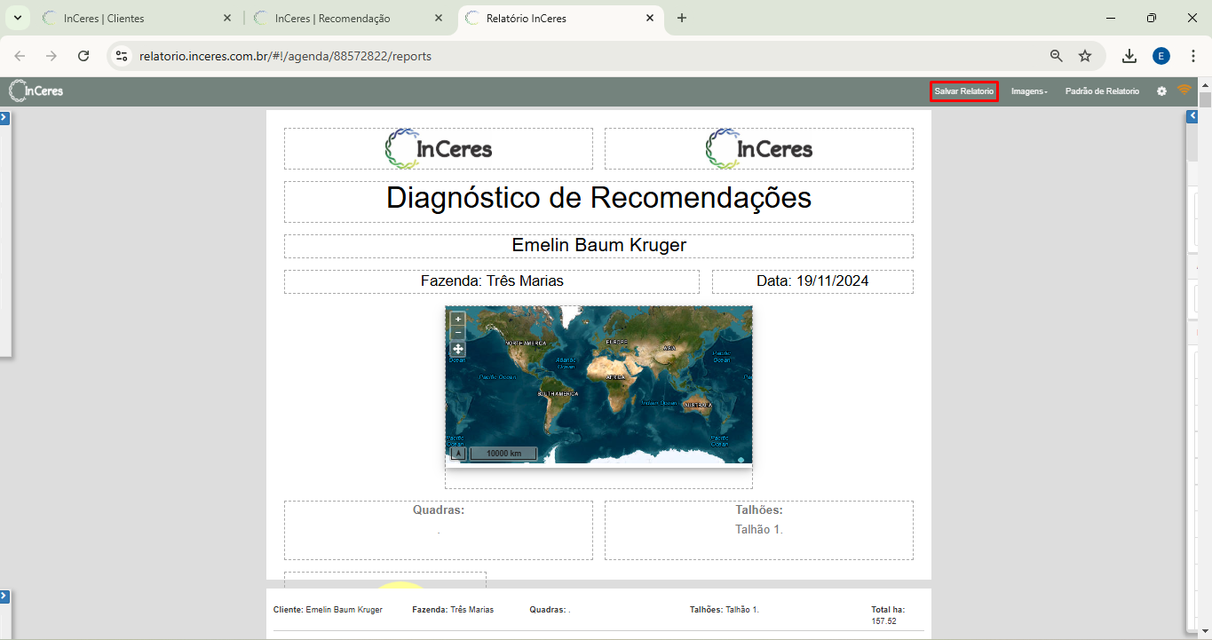1212x640 pixels.
Task: Open the browser zoom magnifier icon
Action: click(1057, 56)
